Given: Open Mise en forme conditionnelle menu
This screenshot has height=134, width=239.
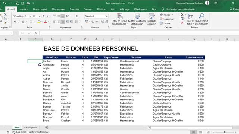Looking at the screenshot, I should point(119,19).
